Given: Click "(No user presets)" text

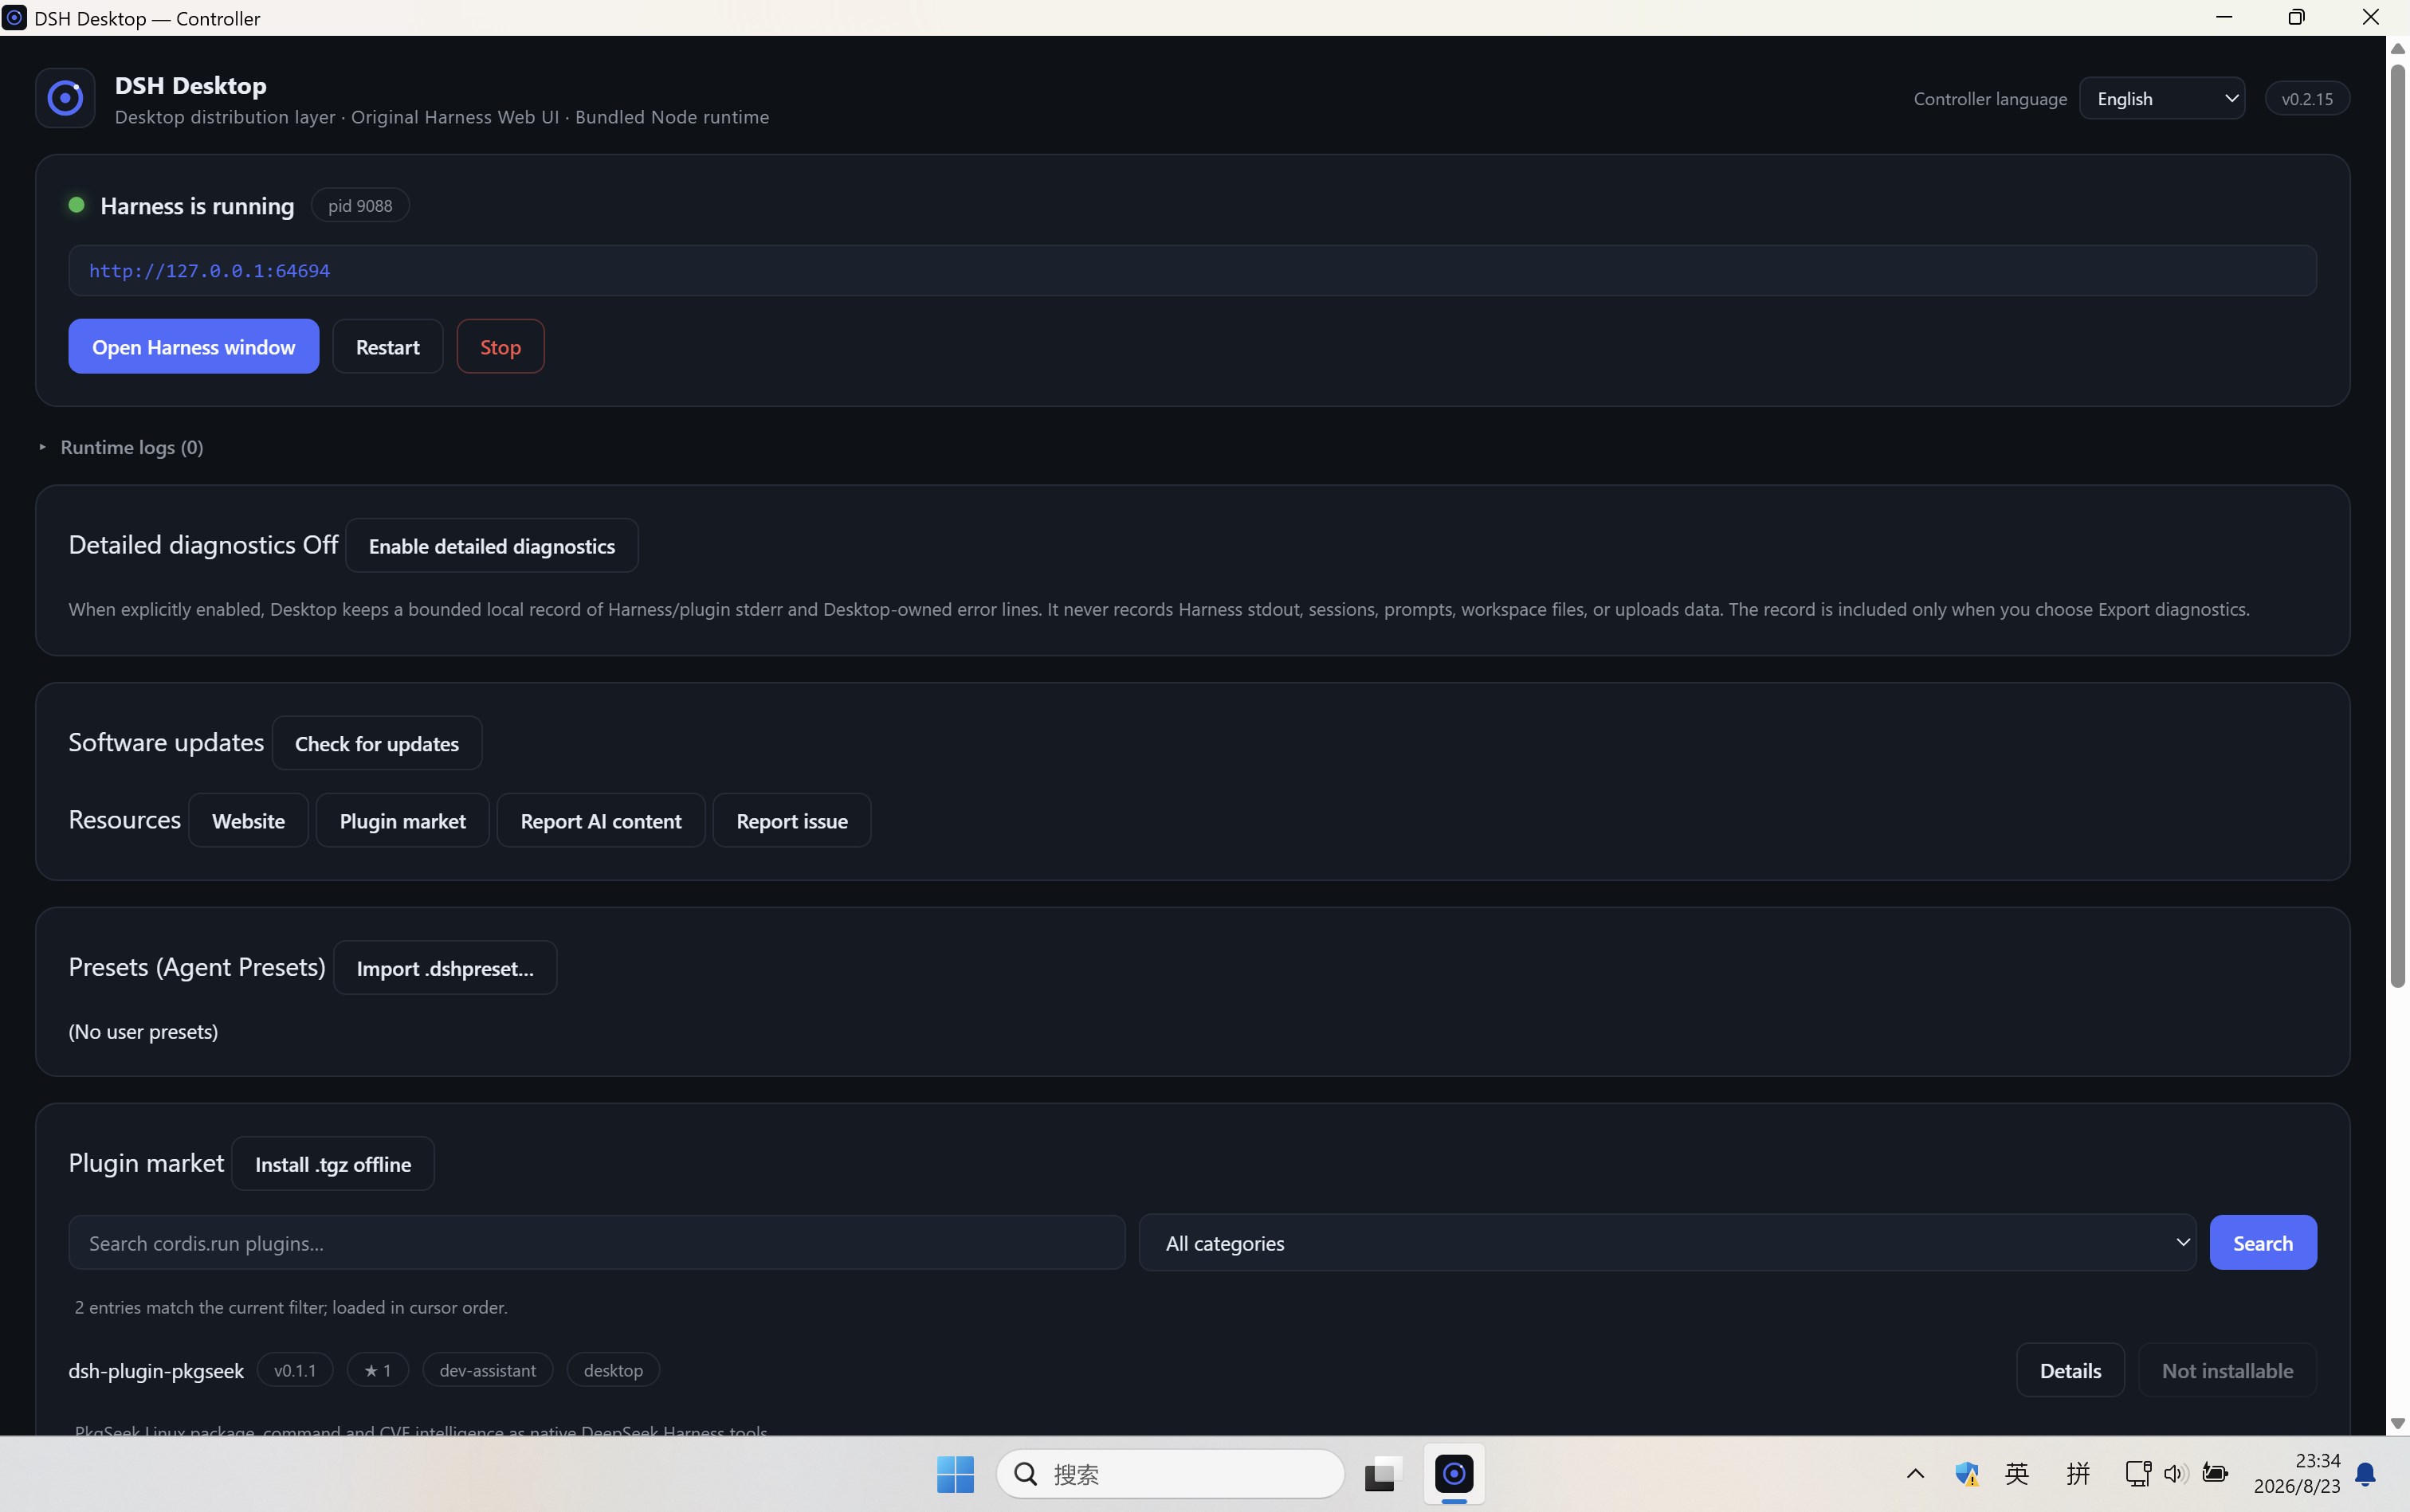Looking at the screenshot, I should pos(143,1031).
